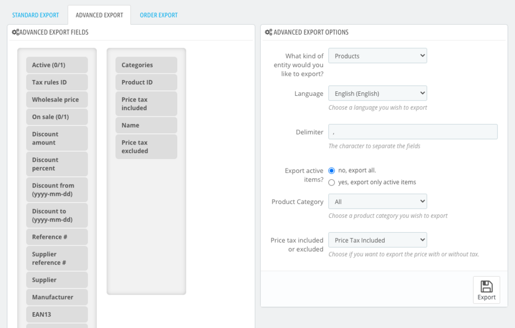
Task: Open the Product Category dropdown
Action: [x=377, y=201]
